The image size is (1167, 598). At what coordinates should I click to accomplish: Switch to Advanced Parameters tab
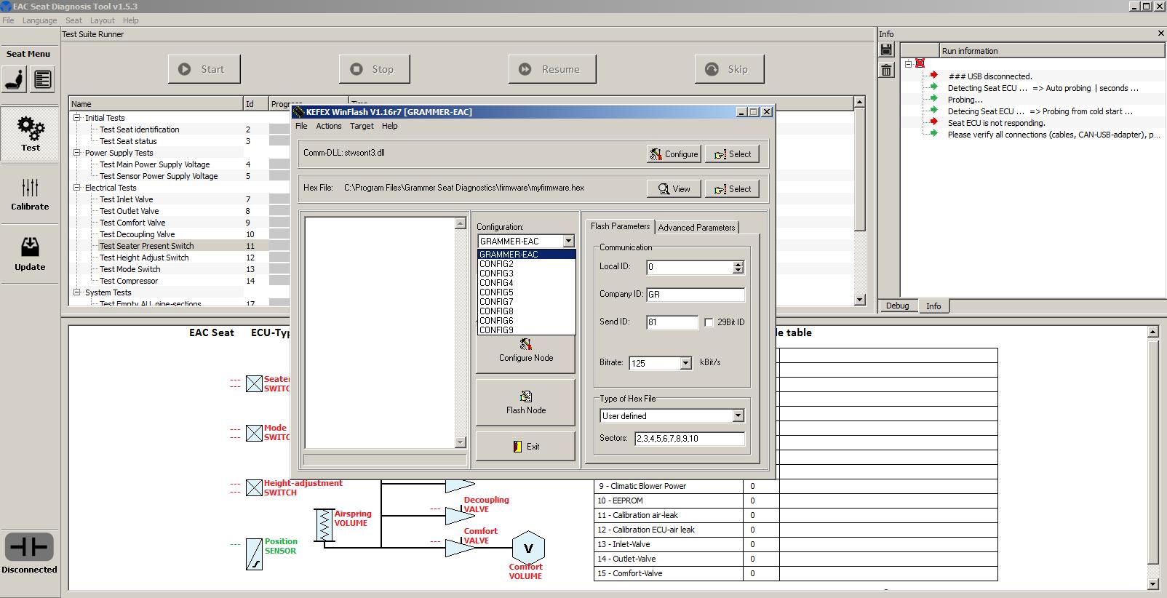pos(696,227)
